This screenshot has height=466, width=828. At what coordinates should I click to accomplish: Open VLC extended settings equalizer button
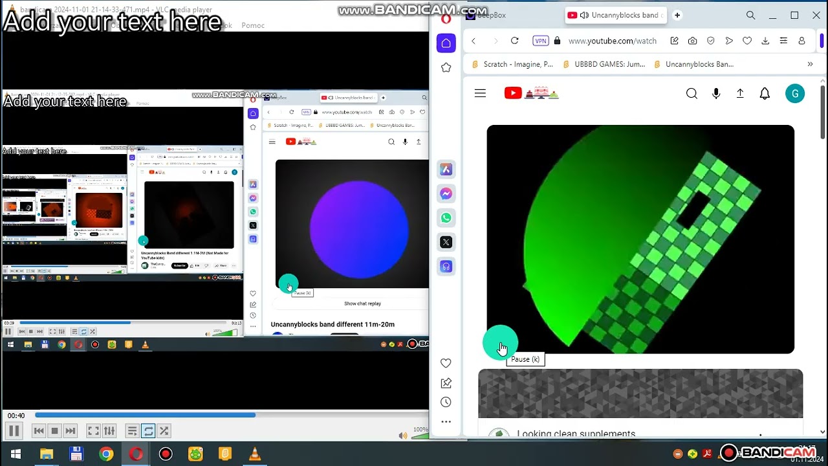[109, 431]
